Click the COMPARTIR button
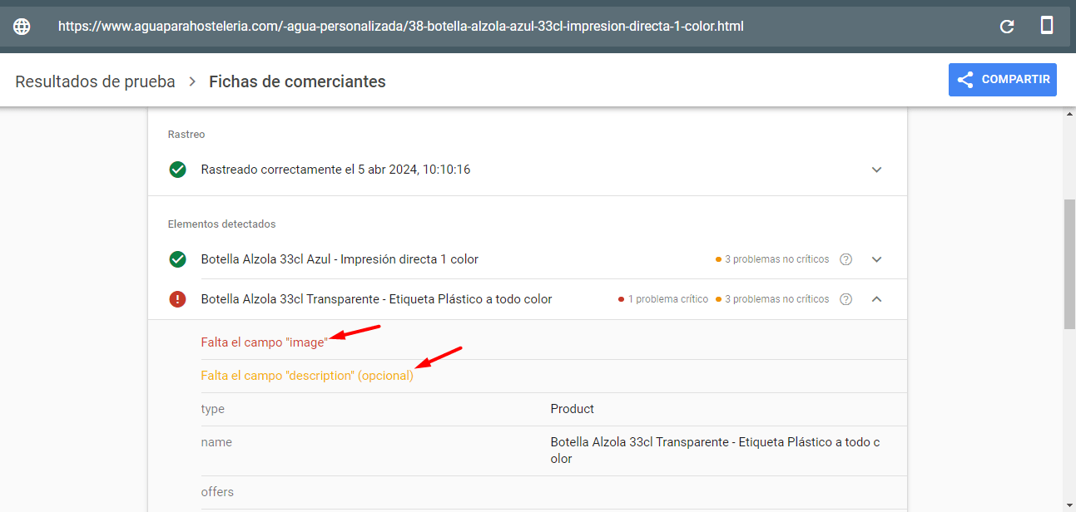 click(1003, 80)
